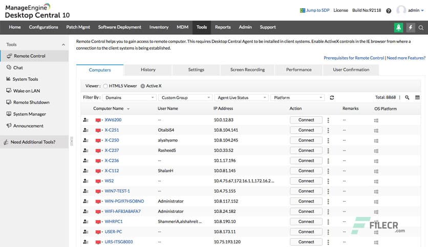Open Prerequisites for Remote Control link

tap(354, 58)
